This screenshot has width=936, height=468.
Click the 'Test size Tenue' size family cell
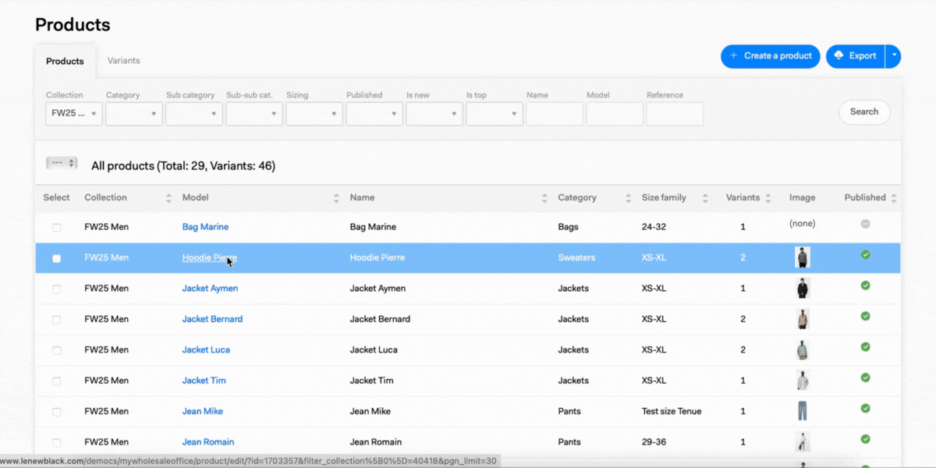click(672, 411)
